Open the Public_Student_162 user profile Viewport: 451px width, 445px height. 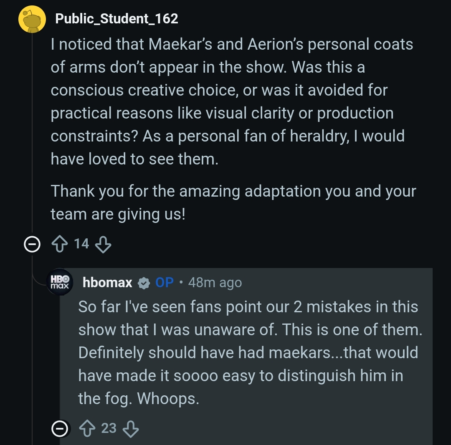click(x=117, y=18)
